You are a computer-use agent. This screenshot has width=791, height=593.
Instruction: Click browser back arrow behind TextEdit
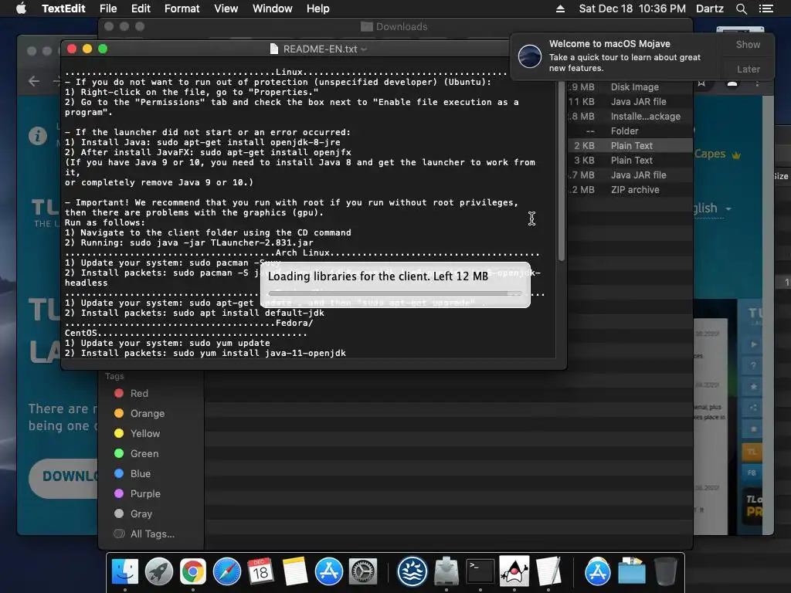(34, 80)
